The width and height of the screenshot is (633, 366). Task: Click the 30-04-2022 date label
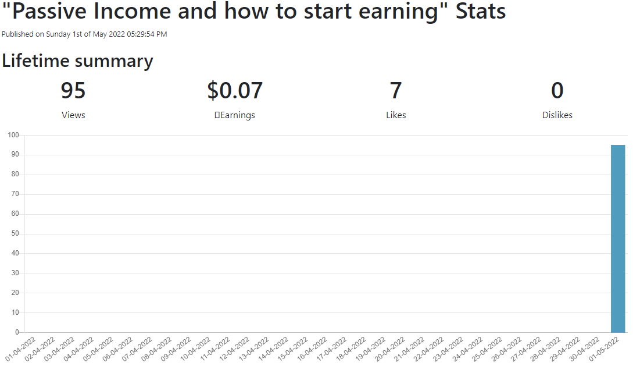(584, 349)
